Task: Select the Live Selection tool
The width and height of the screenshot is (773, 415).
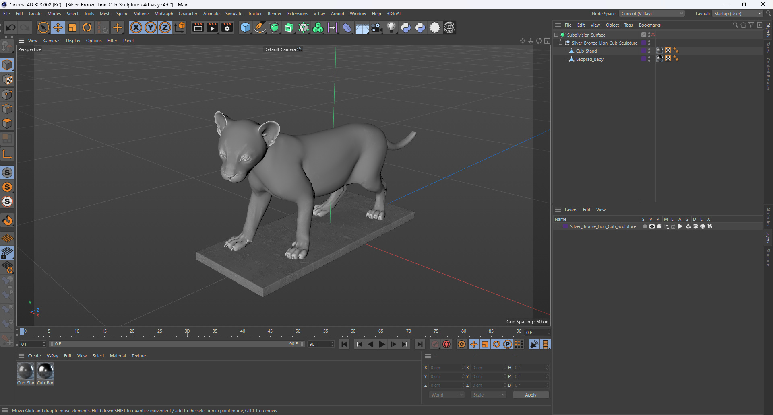Action: tap(43, 27)
